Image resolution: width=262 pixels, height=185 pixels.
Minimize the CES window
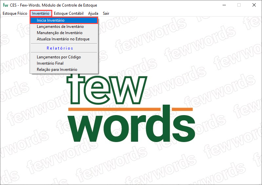[x=224, y=5]
